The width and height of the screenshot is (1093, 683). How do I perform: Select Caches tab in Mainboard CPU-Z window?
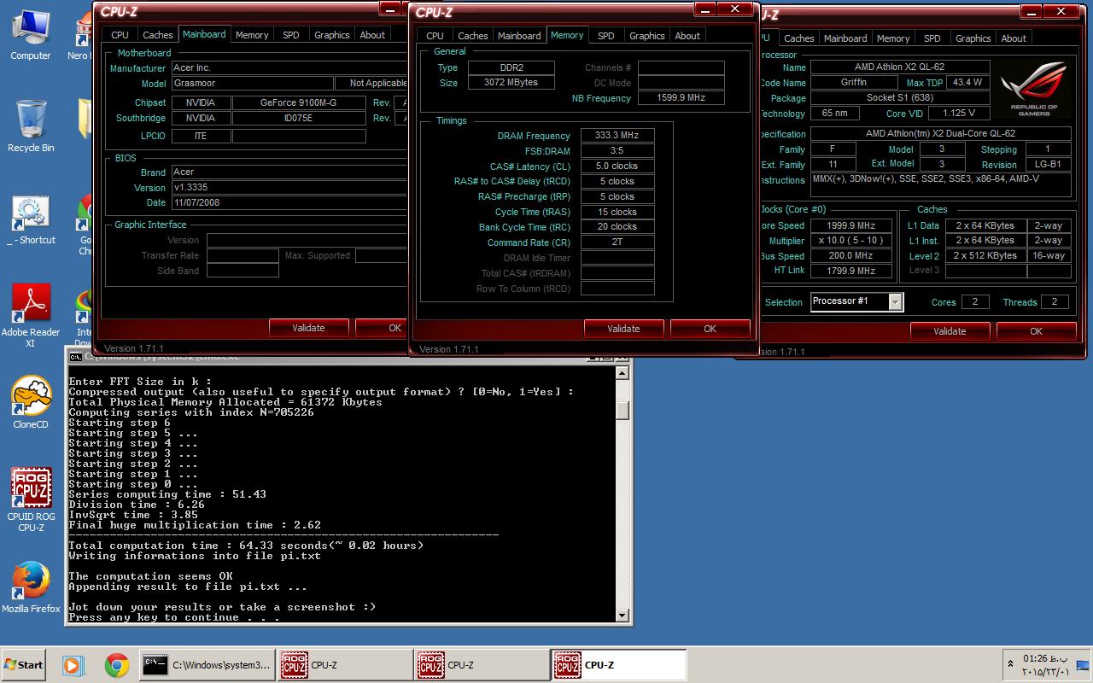pyautogui.click(x=158, y=35)
